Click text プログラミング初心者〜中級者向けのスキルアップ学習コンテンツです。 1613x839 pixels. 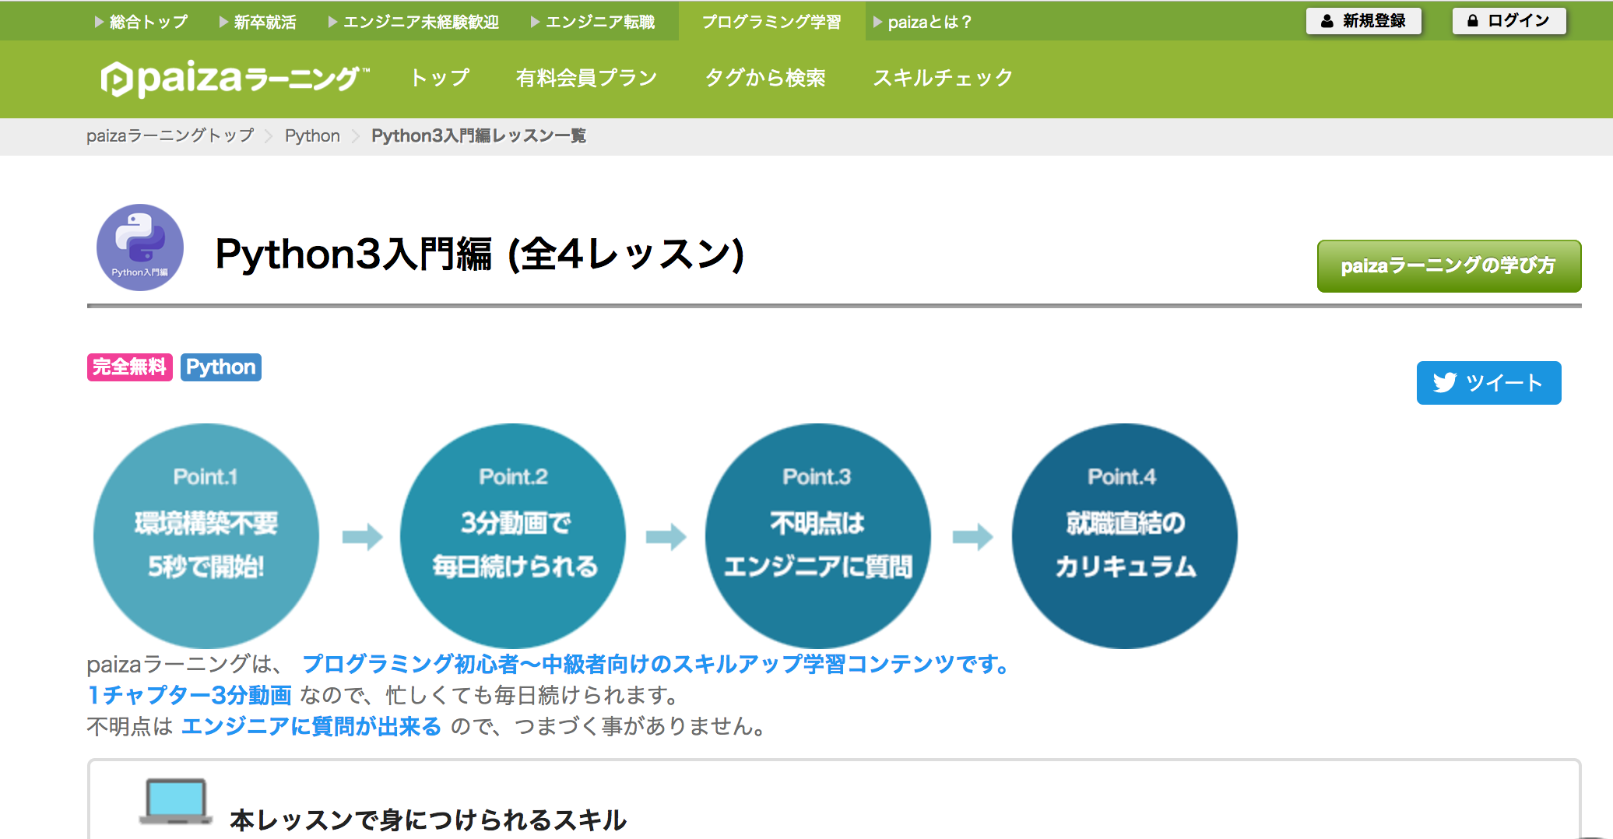pyautogui.click(x=657, y=664)
